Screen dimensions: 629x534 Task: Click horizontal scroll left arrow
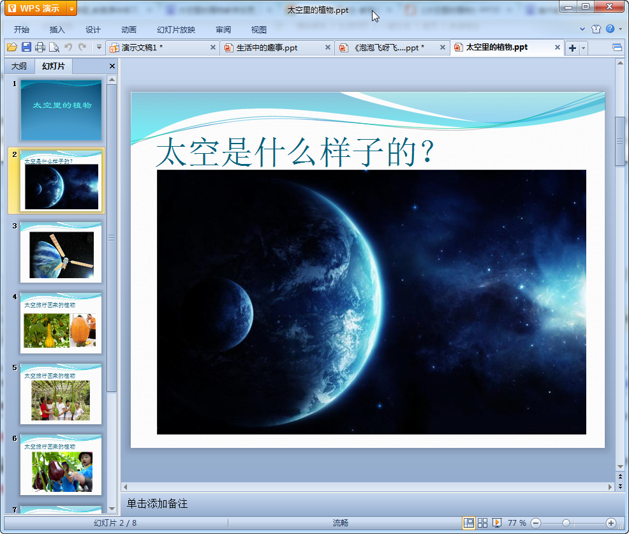tap(126, 487)
